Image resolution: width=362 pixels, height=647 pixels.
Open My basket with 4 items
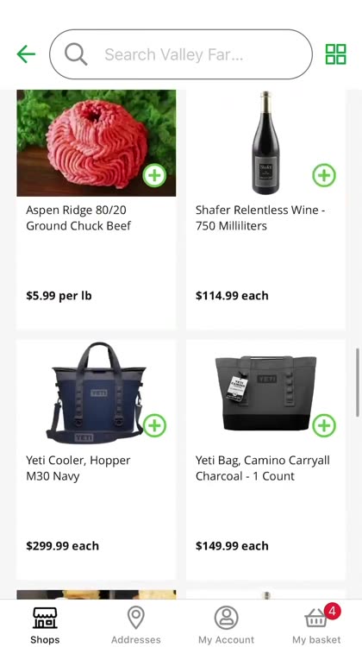(x=316, y=625)
